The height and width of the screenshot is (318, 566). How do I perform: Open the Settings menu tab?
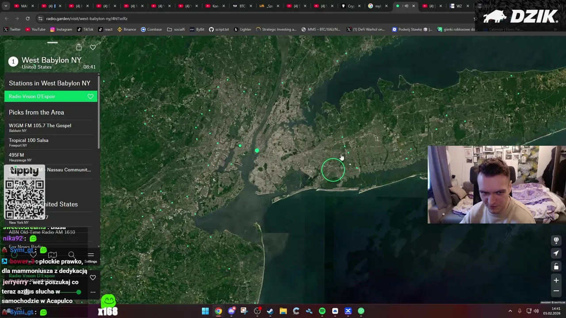click(x=91, y=257)
